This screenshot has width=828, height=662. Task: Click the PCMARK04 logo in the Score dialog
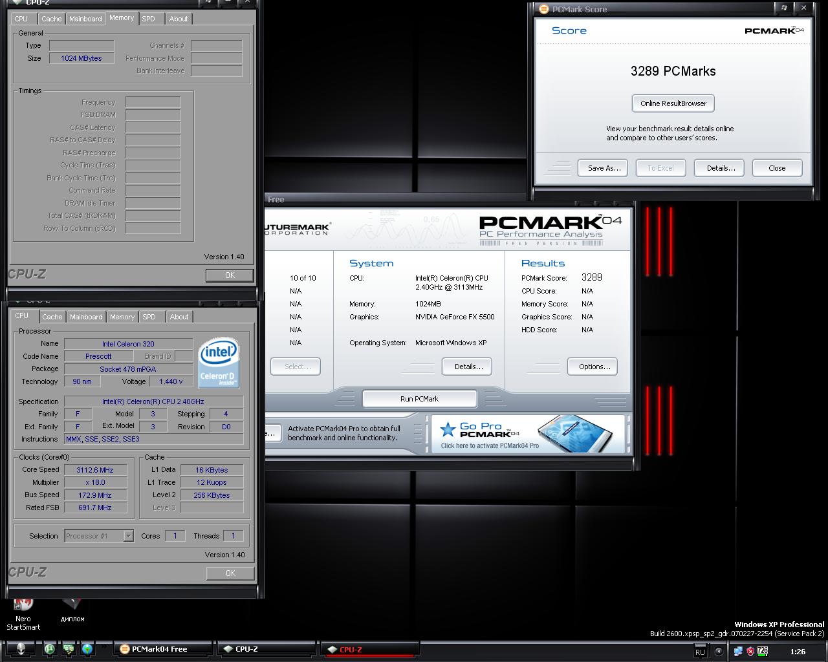pyautogui.click(x=774, y=30)
